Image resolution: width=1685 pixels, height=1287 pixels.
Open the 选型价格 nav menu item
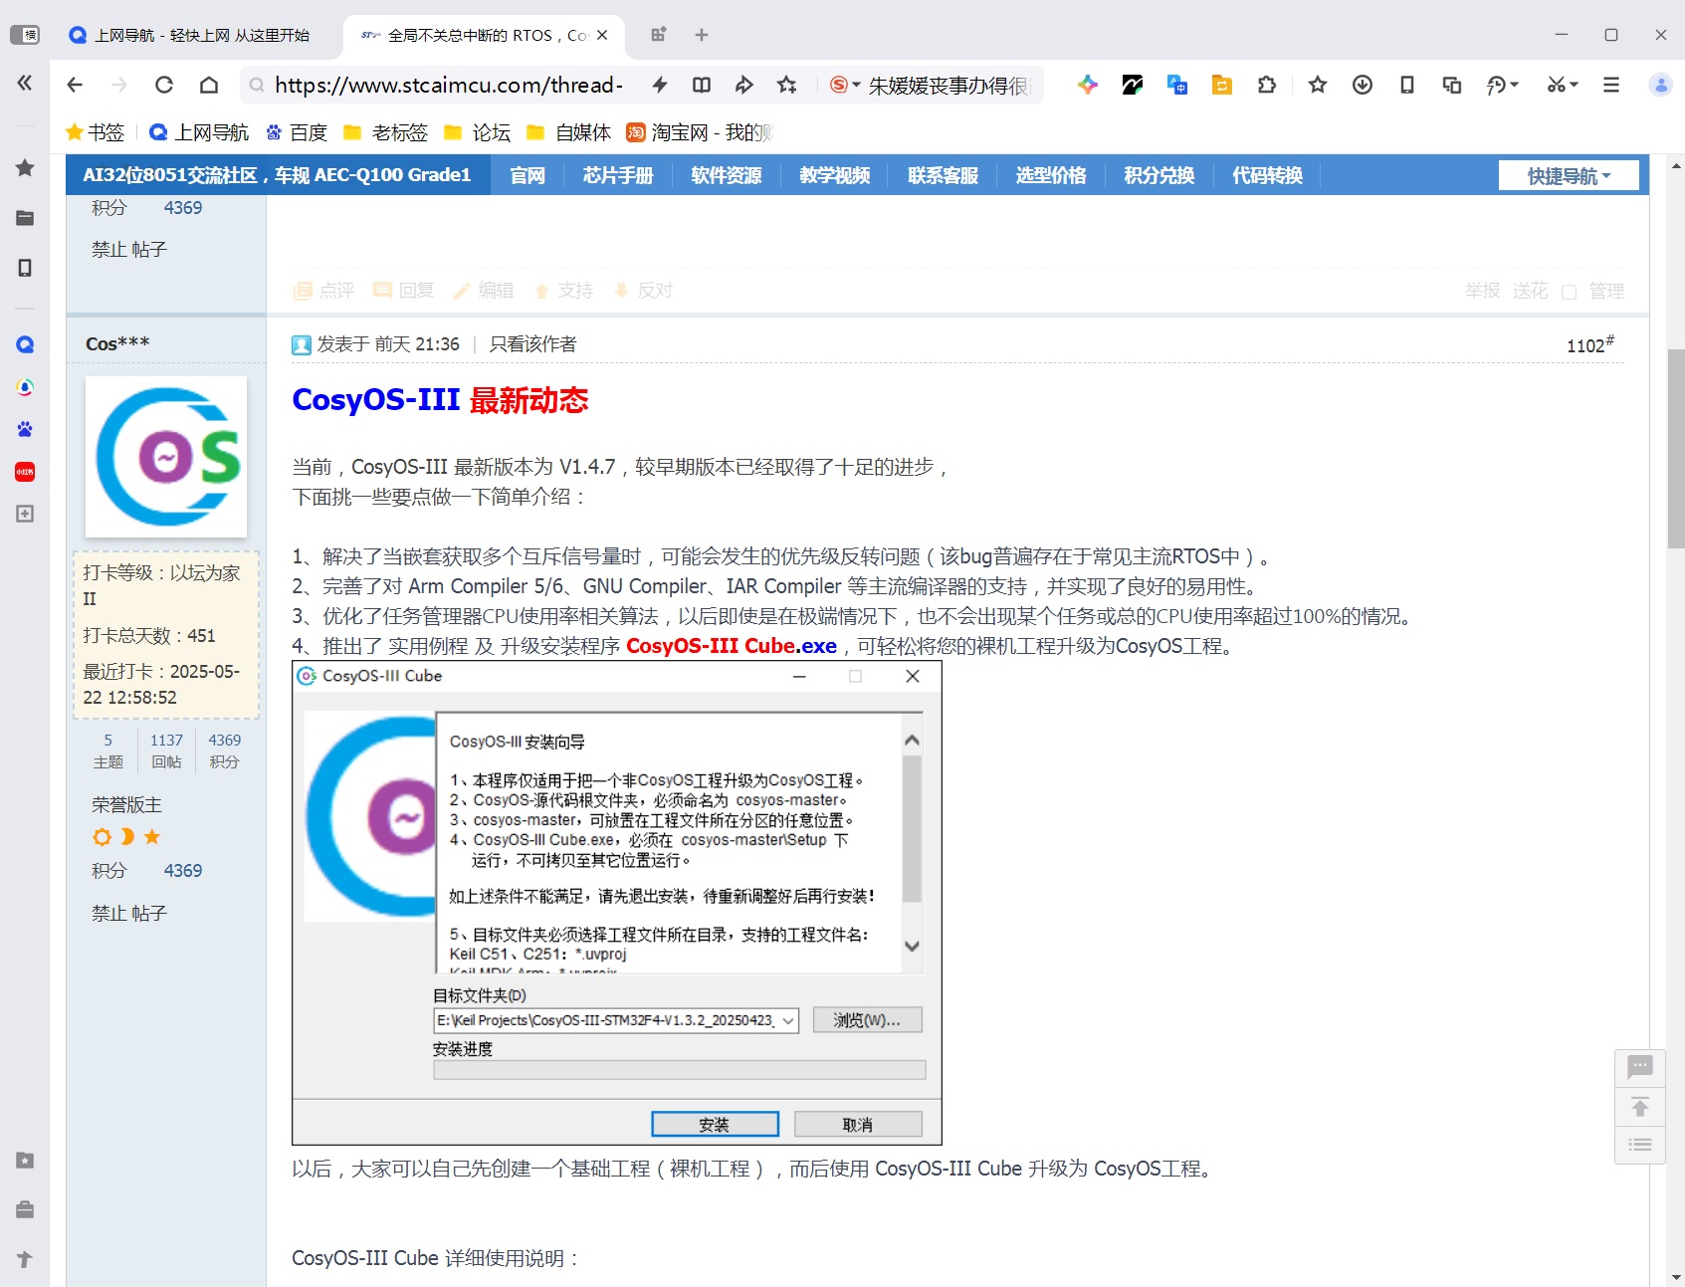[x=1051, y=175]
